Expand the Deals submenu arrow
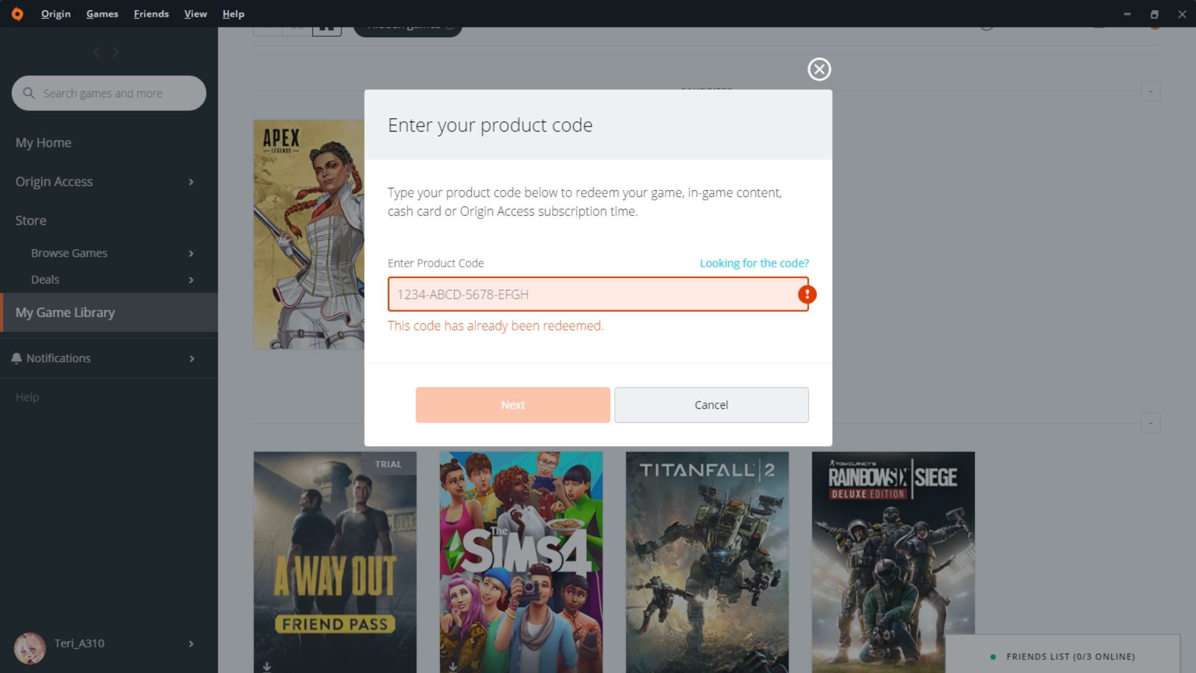The width and height of the screenshot is (1196, 673). (x=191, y=280)
